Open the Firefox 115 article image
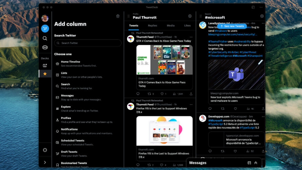302x170 pixels. pos(164,131)
